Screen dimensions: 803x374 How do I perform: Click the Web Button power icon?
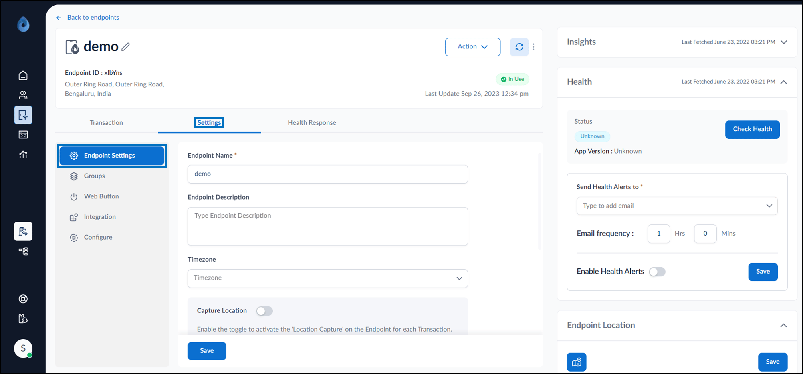(74, 196)
